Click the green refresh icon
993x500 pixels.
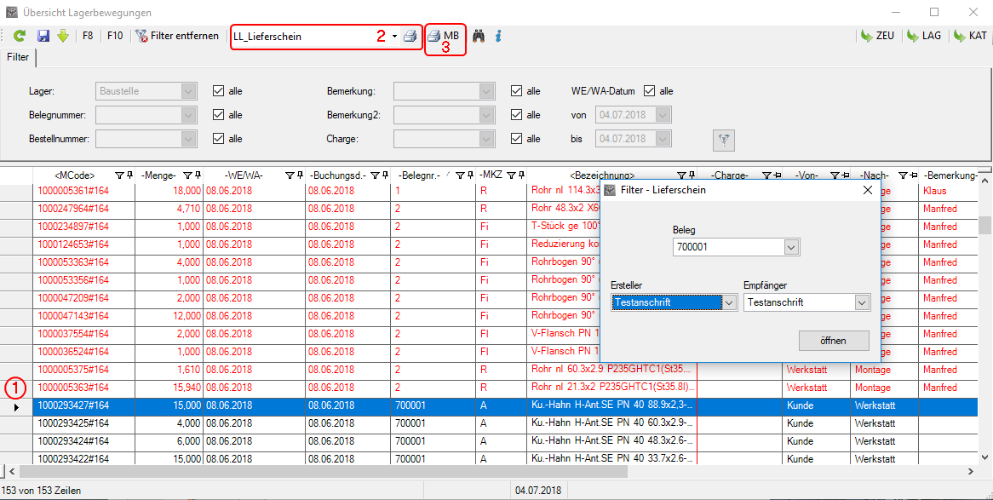click(20, 37)
